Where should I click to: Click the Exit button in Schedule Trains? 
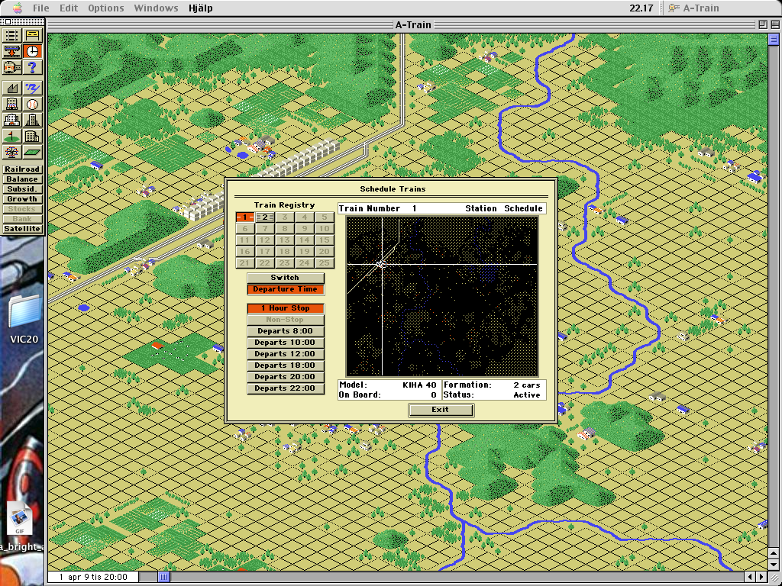(441, 410)
